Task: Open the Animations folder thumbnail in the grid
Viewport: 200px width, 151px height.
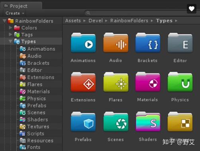Action: 83,43
